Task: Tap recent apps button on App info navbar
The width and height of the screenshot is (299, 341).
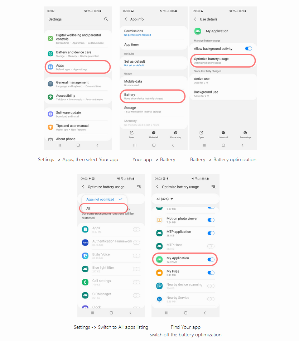Action: click(x=135, y=145)
